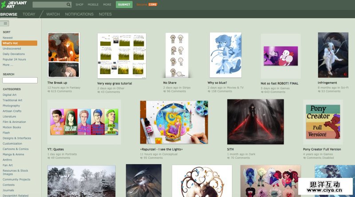Screen dimensions: 355x197
Task: Open the MORE menu
Action: 107,4
